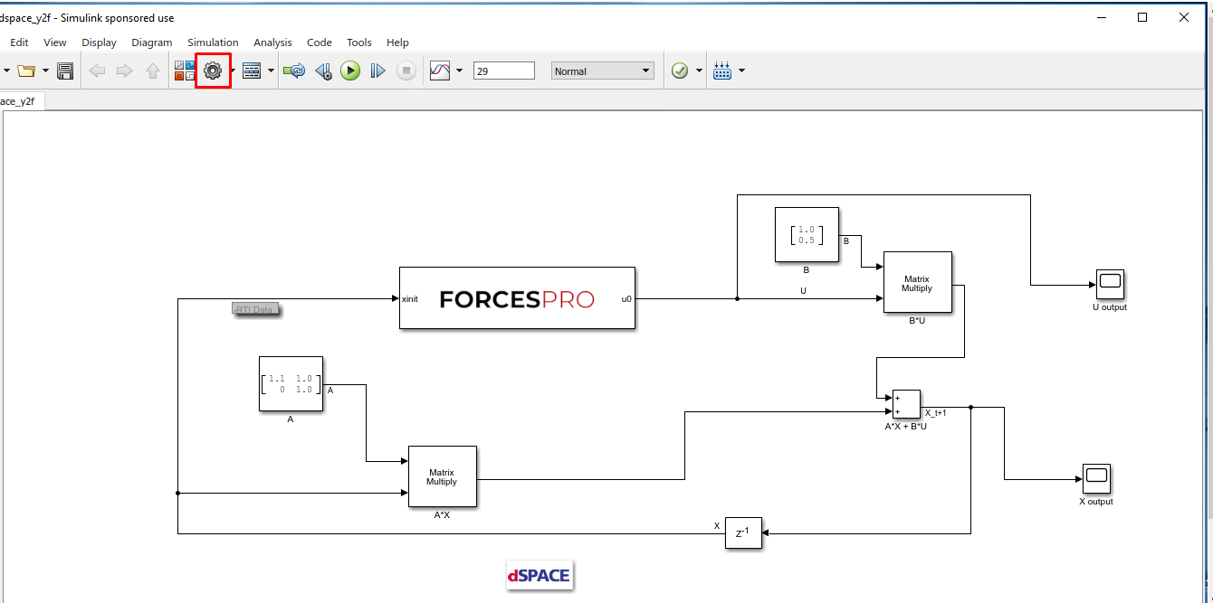Click the simulation stop time field
The height and width of the screenshot is (603, 1213).
pos(503,71)
